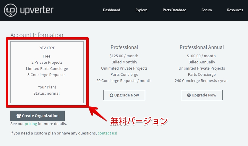Open the Resources menu item
The image size is (248, 146).
(x=235, y=10)
